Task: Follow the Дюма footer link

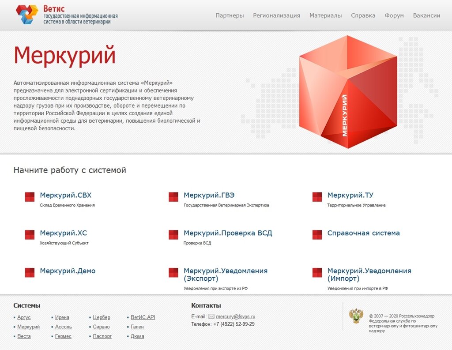Action: coord(137,336)
